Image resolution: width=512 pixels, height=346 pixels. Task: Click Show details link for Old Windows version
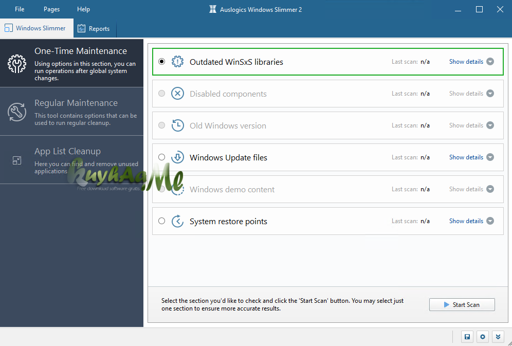pos(466,125)
